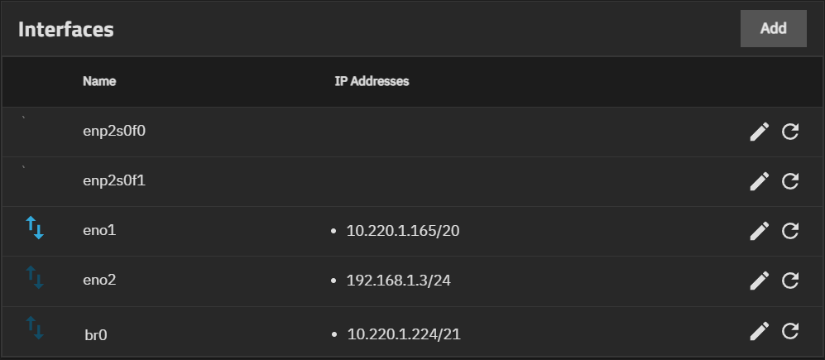
Task: Click the 192.168.1.3/24 IP address
Action: click(399, 281)
